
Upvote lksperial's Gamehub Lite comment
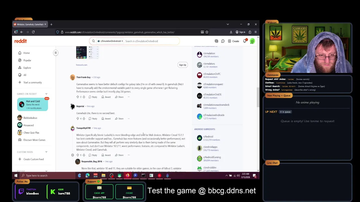78,119
